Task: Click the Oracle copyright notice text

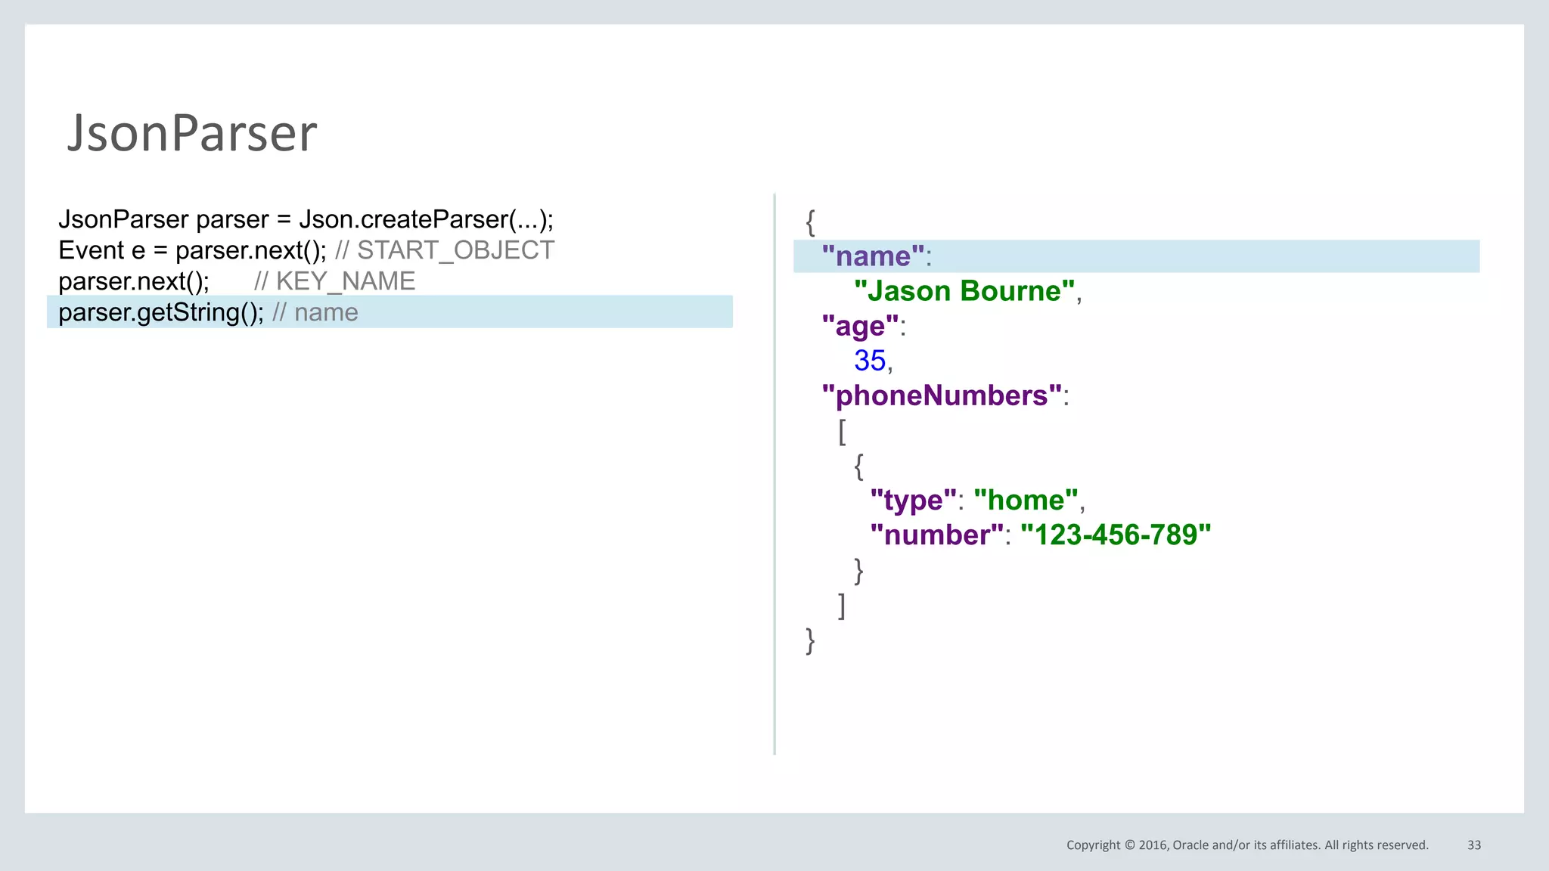Action: tap(1246, 845)
